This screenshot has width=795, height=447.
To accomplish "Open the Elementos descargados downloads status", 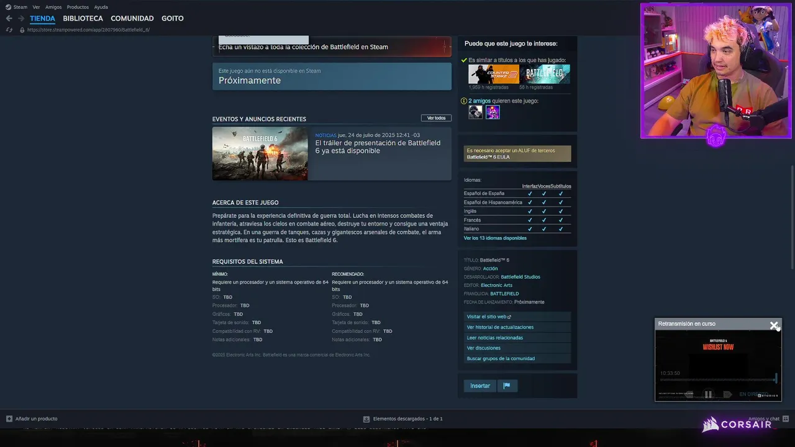I will (403, 418).
